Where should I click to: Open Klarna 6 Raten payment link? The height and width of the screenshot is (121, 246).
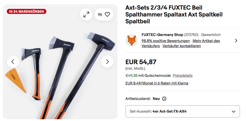pyautogui.click(x=157, y=83)
